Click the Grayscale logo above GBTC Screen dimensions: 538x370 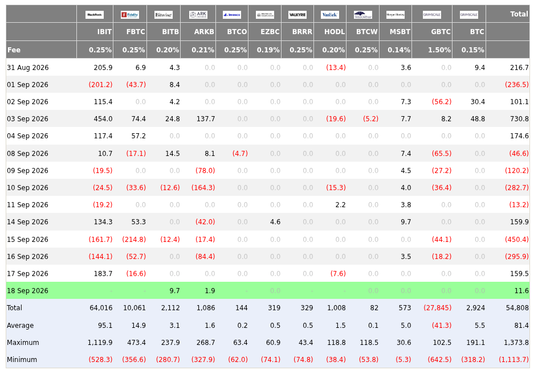(431, 15)
